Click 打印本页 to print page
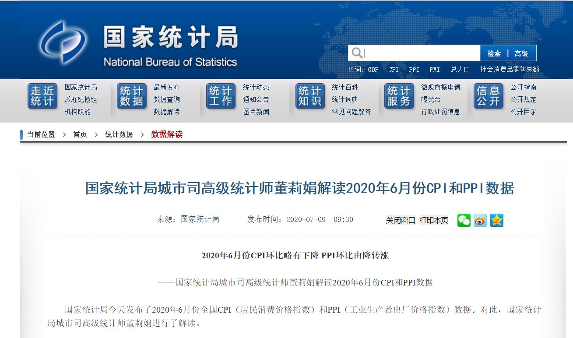 (433, 220)
